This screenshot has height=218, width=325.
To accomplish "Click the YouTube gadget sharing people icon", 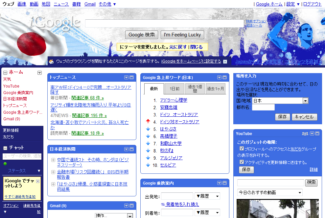I will [305, 134].
